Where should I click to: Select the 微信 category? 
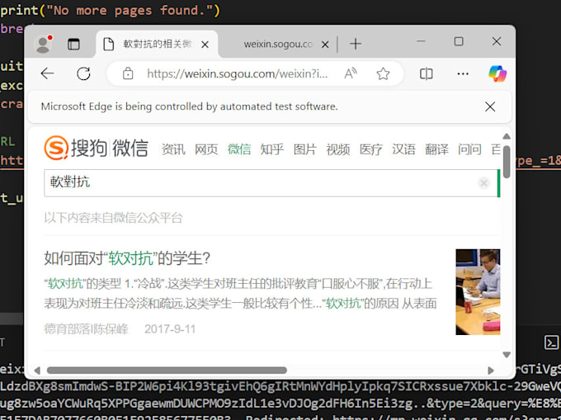pyautogui.click(x=239, y=149)
